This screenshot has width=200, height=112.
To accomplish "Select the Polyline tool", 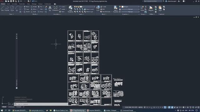I will (x=7, y=8).
